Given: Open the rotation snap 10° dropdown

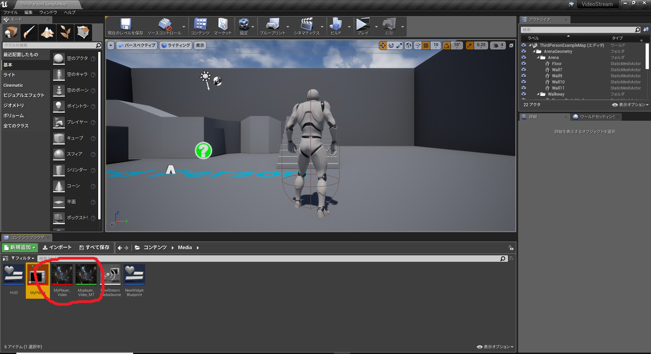Looking at the screenshot, I should coord(457,45).
